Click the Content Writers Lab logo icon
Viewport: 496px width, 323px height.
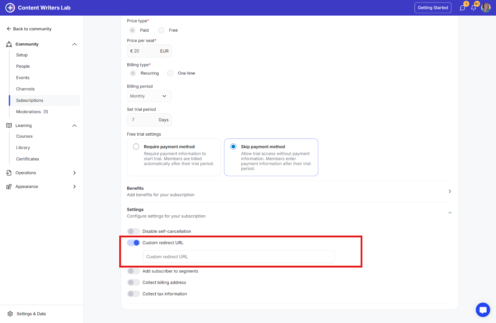click(x=10, y=8)
